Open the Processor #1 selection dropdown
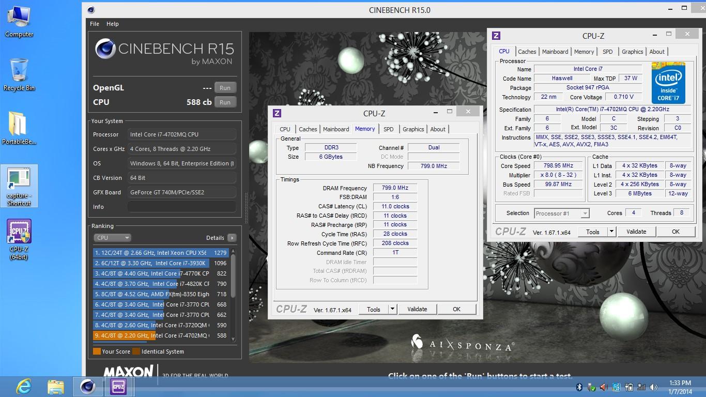 point(562,213)
